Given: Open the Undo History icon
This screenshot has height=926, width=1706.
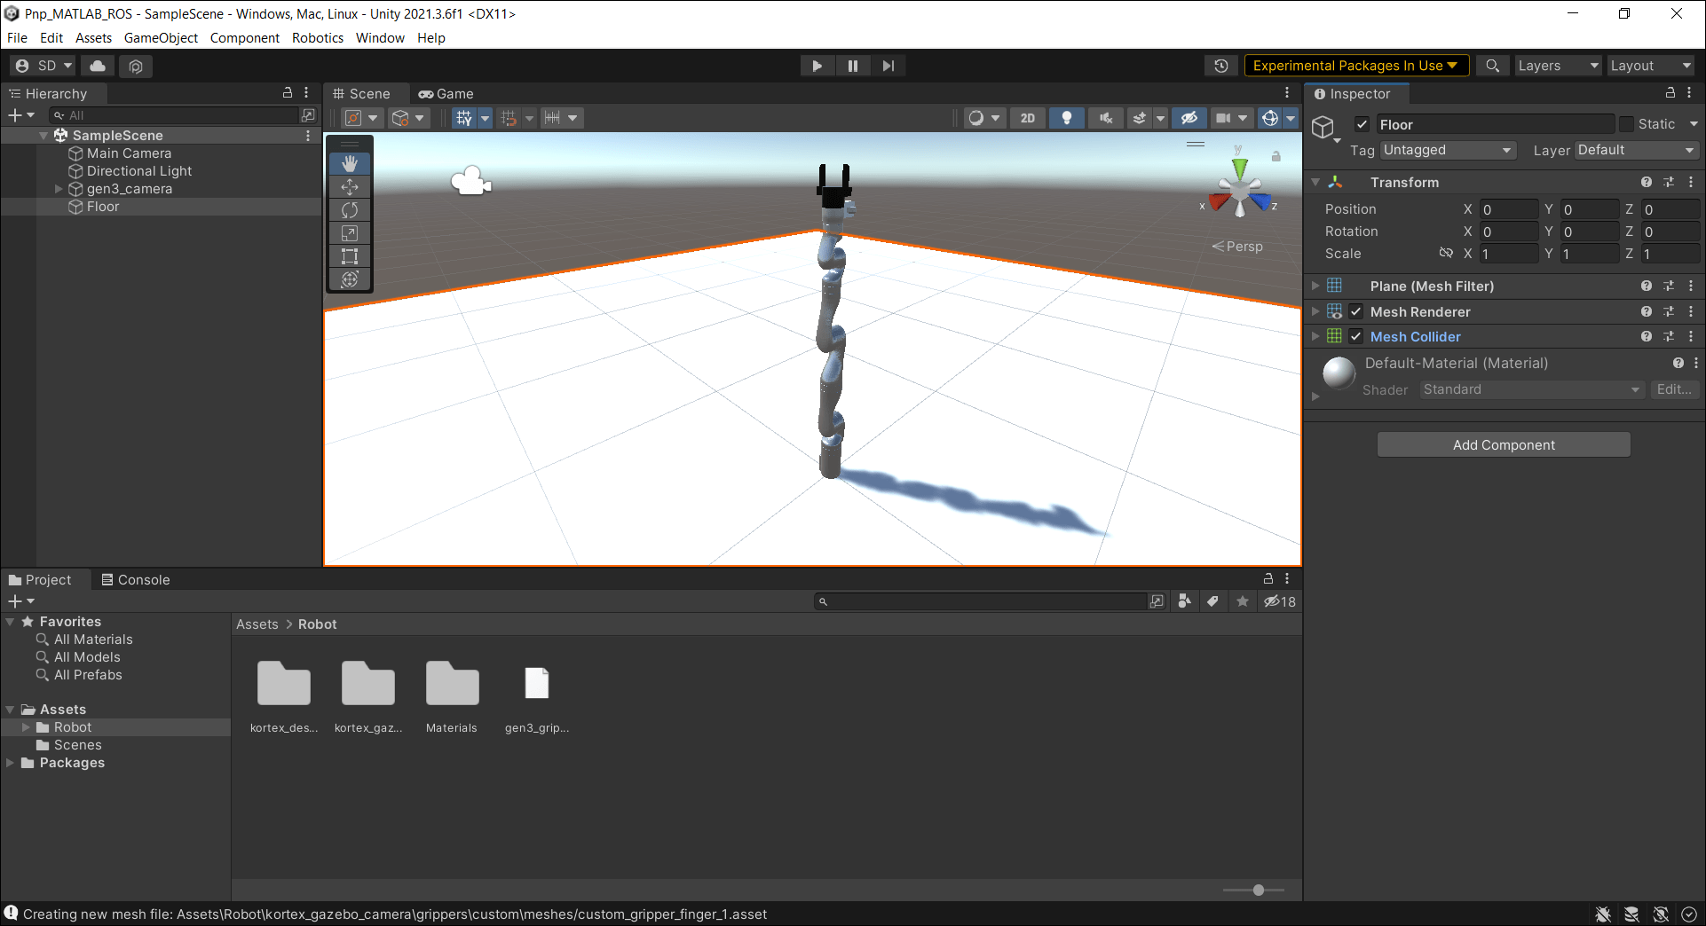Looking at the screenshot, I should (1221, 66).
